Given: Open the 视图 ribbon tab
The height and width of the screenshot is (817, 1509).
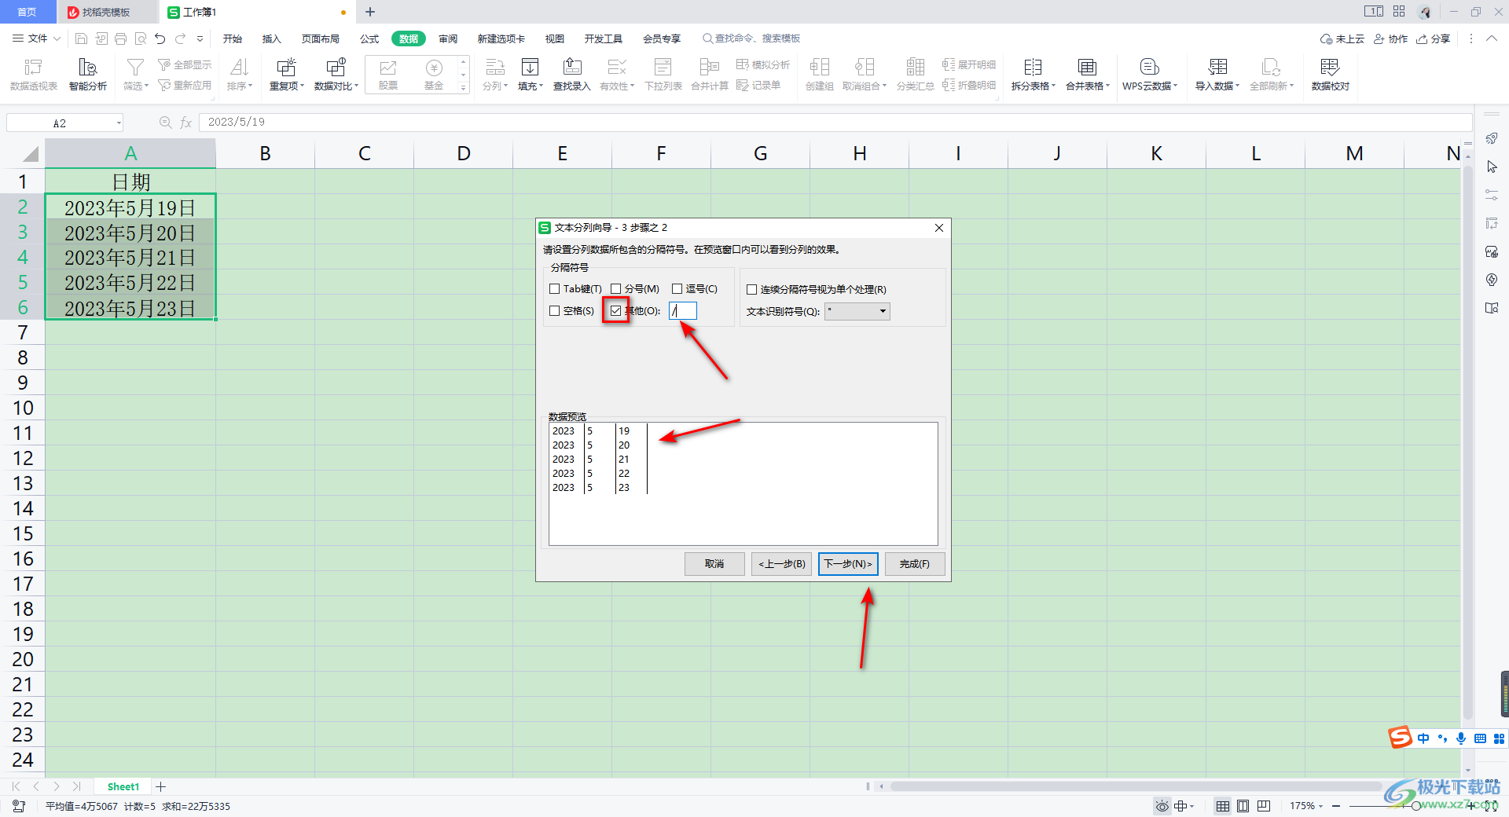Looking at the screenshot, I should click(x=555, y=38).
